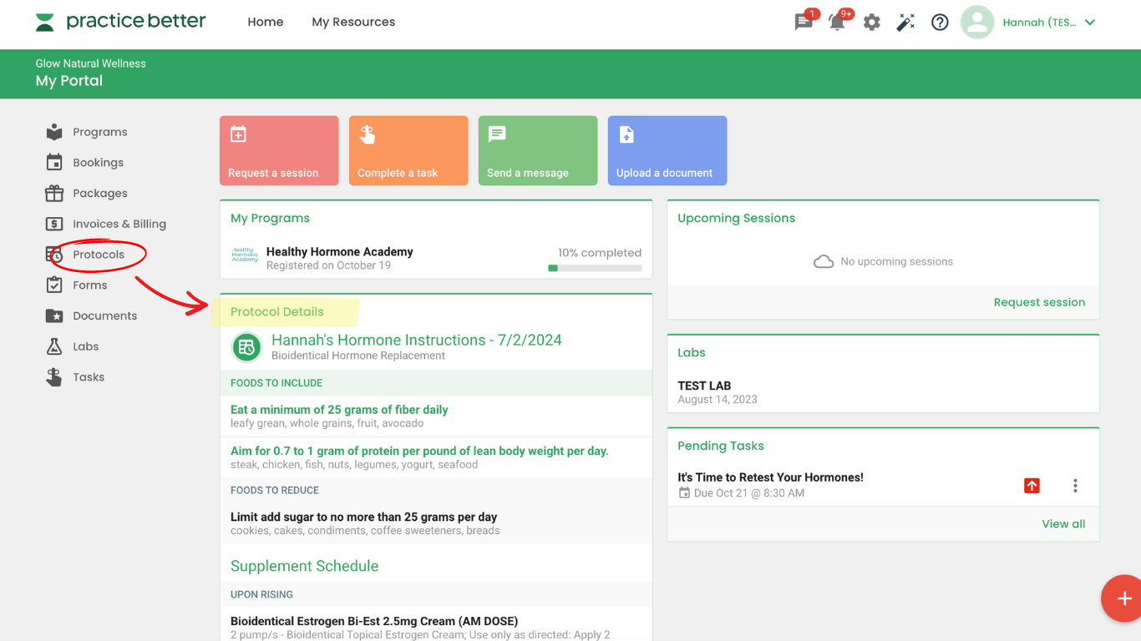Select Protocols in the sidebar
This screenshot has height=641, width=1141.
click(x=99, y=255)
